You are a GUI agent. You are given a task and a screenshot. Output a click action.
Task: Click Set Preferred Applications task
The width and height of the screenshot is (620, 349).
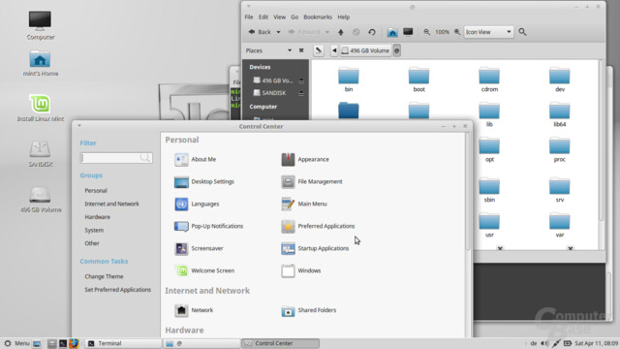tap(118, 290)
